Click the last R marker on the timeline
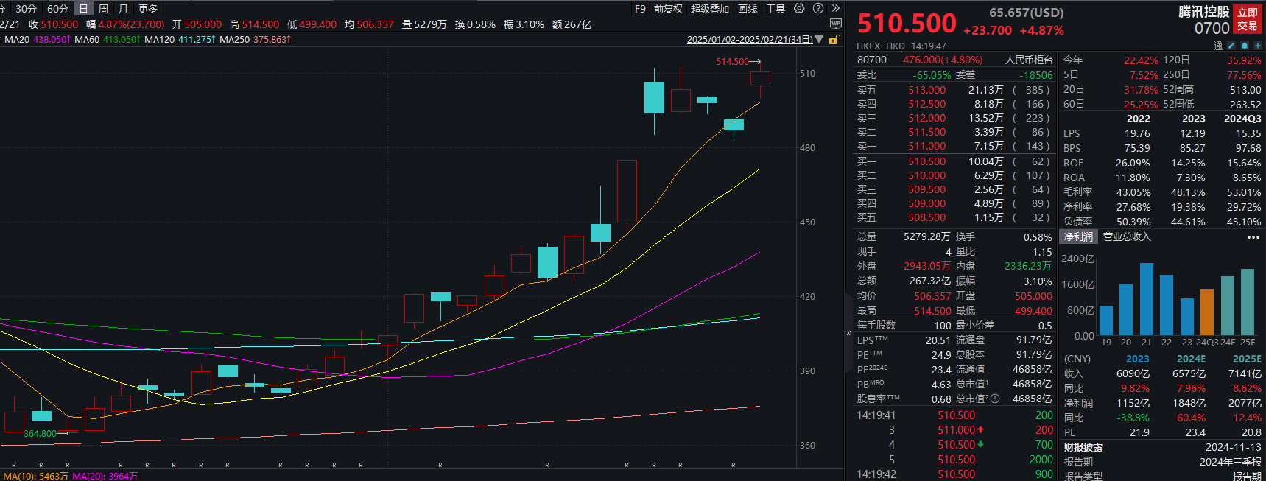This screenshot has height=481, width=1266. point(734,465)
